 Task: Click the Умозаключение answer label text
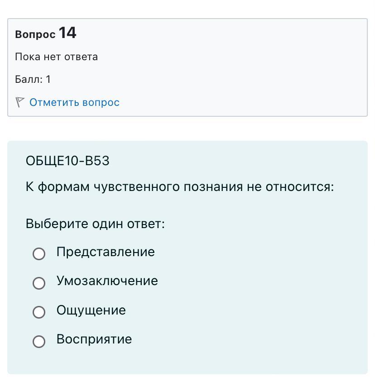coord(107,281)
